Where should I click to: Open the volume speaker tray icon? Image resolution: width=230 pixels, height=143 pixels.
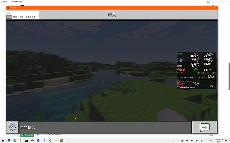211,141
